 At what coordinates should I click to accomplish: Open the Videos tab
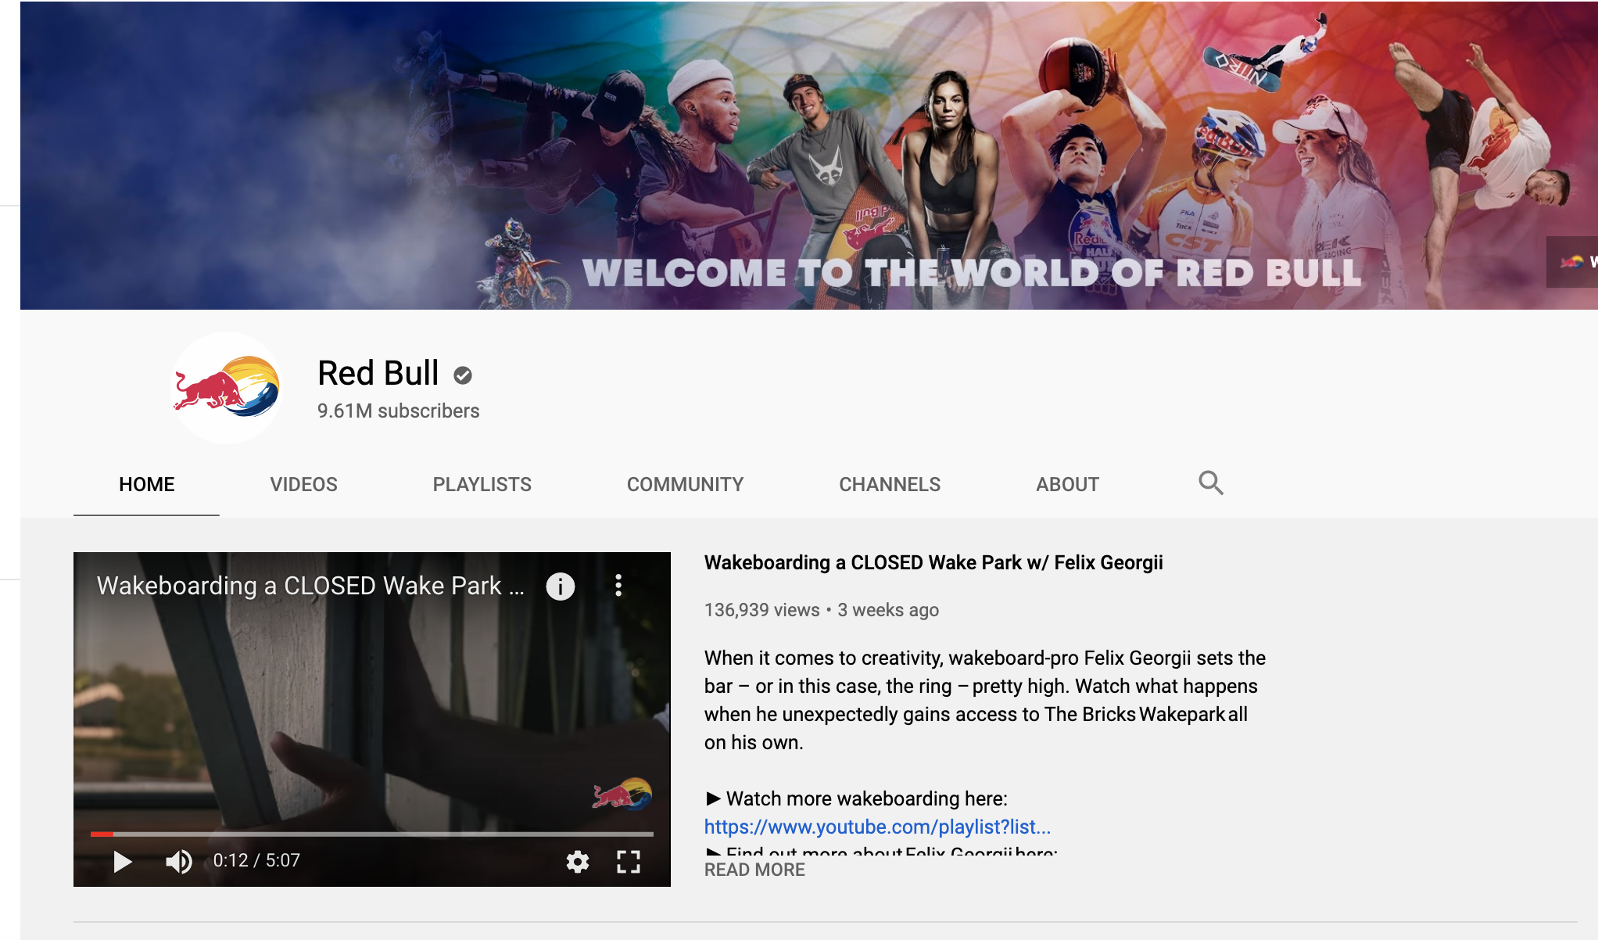pyautogui.click(x=303, y=484)
